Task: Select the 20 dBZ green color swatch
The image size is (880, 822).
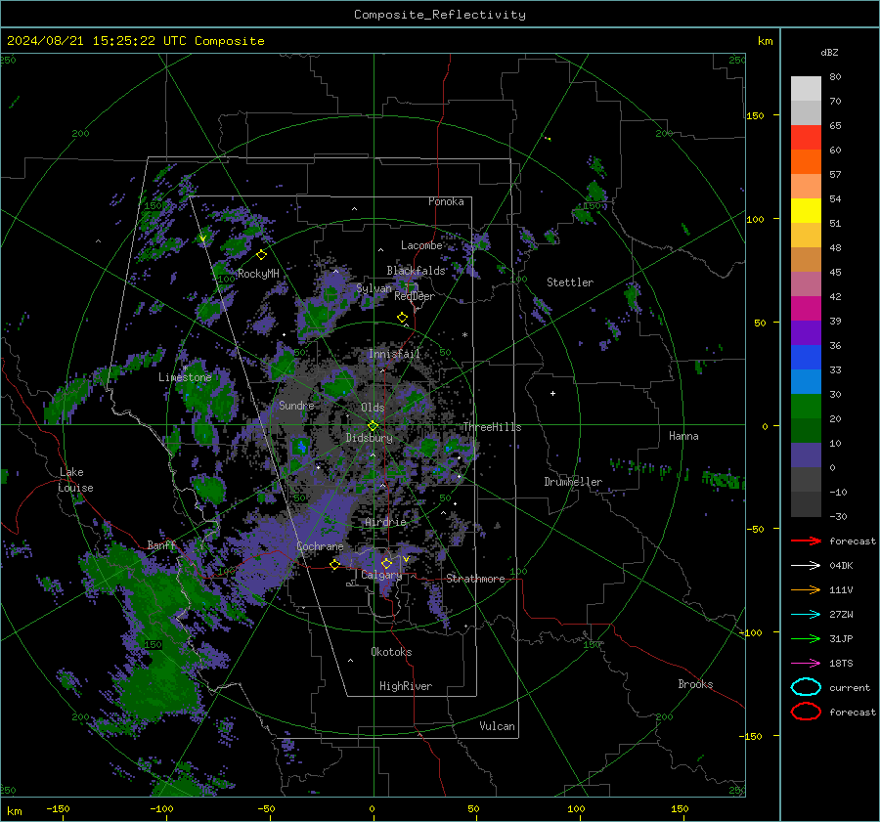Action: 806,430
